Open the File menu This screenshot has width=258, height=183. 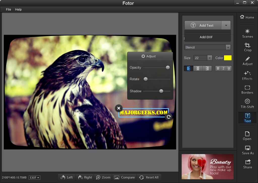(9, 9)
